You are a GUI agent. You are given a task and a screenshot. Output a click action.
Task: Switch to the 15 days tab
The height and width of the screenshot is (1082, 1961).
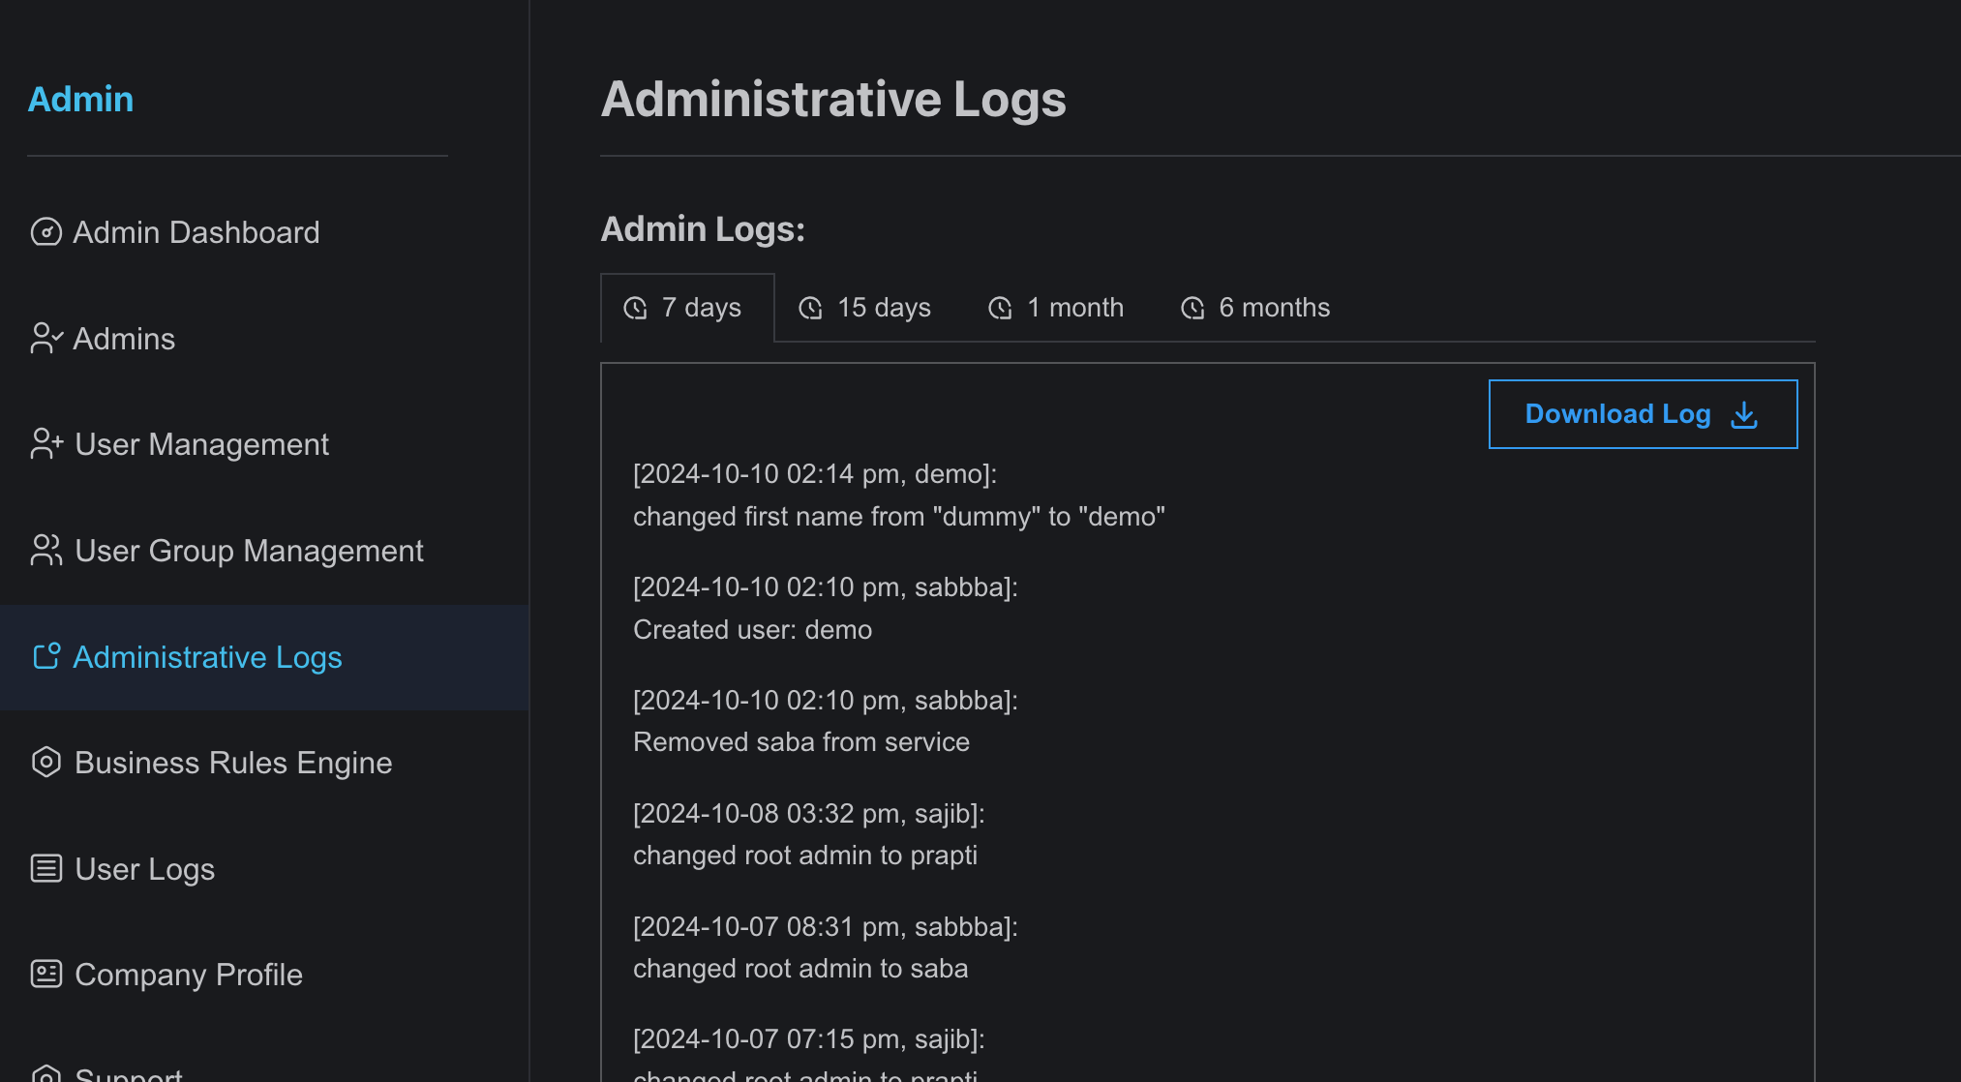point(864,308)
